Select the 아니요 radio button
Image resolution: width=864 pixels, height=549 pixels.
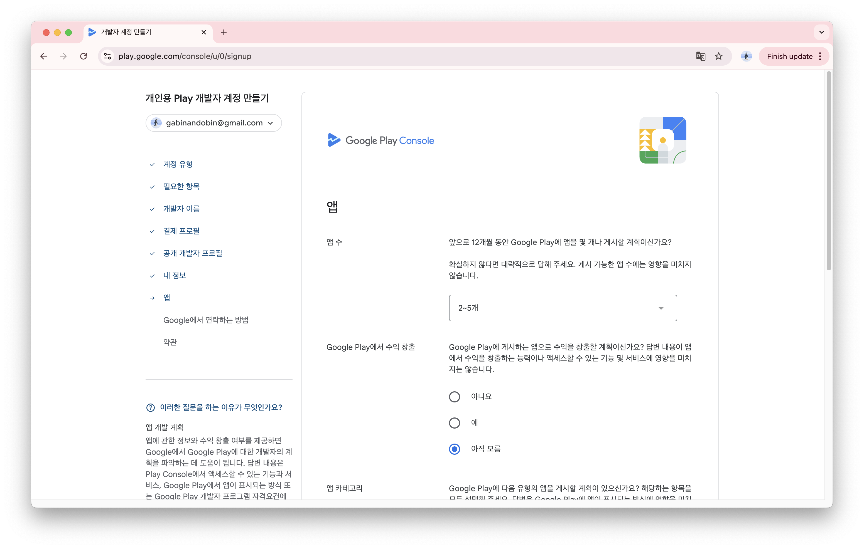tap(455, 397)
